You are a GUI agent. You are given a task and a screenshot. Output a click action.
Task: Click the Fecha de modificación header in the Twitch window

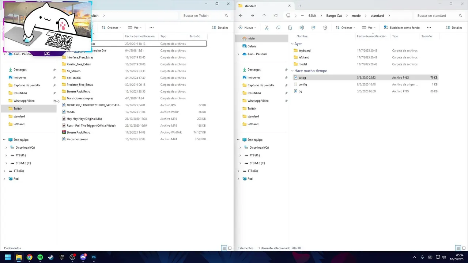[140, 36]
